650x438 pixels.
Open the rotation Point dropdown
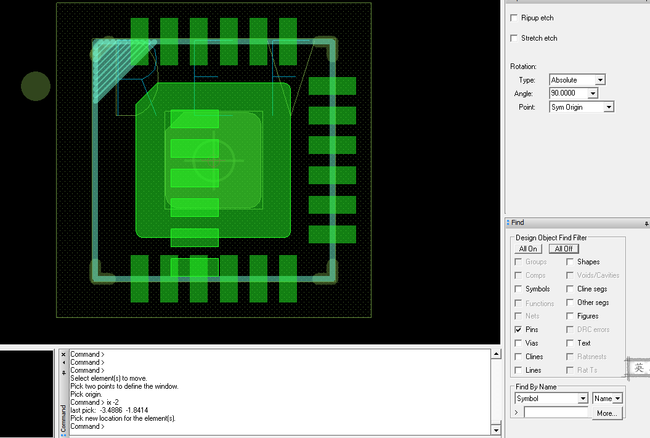pos(609,107)
